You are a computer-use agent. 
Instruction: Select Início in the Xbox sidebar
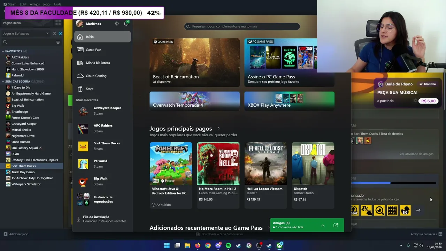pos(102,37)
